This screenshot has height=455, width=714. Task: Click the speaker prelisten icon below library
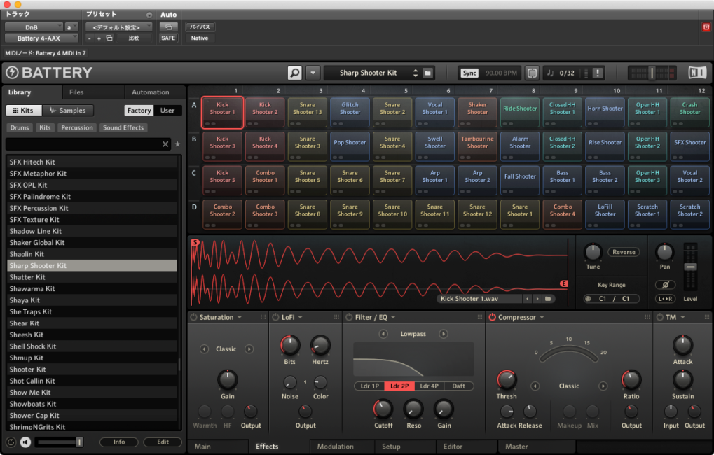click(25, 442)
